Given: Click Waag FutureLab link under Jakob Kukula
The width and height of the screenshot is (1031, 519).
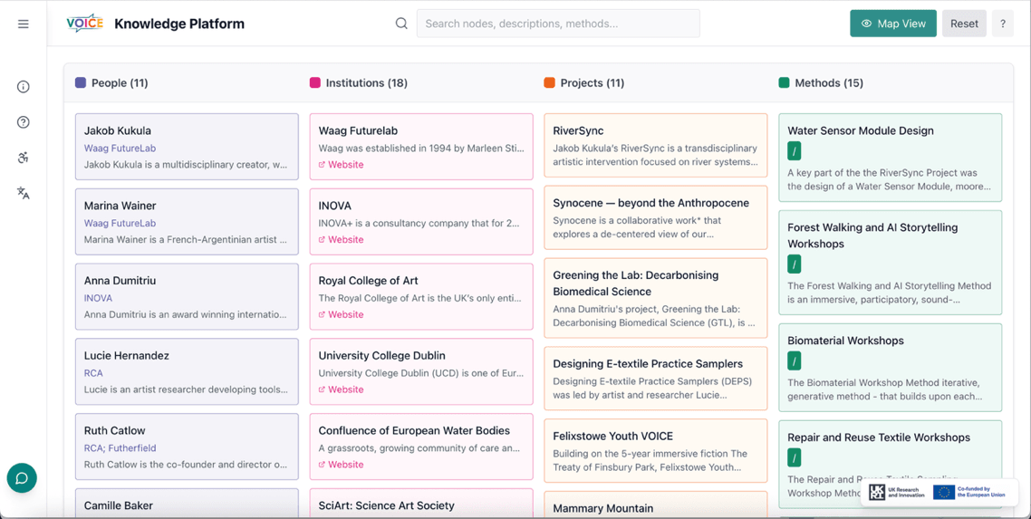Looking at the screenshot, I should click(120, 149).
